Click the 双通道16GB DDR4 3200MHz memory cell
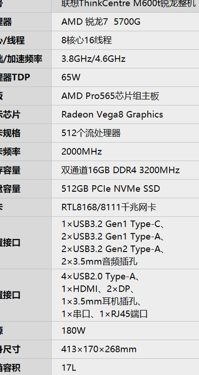Viewport: 199px width, 375px height. (125, 170)
